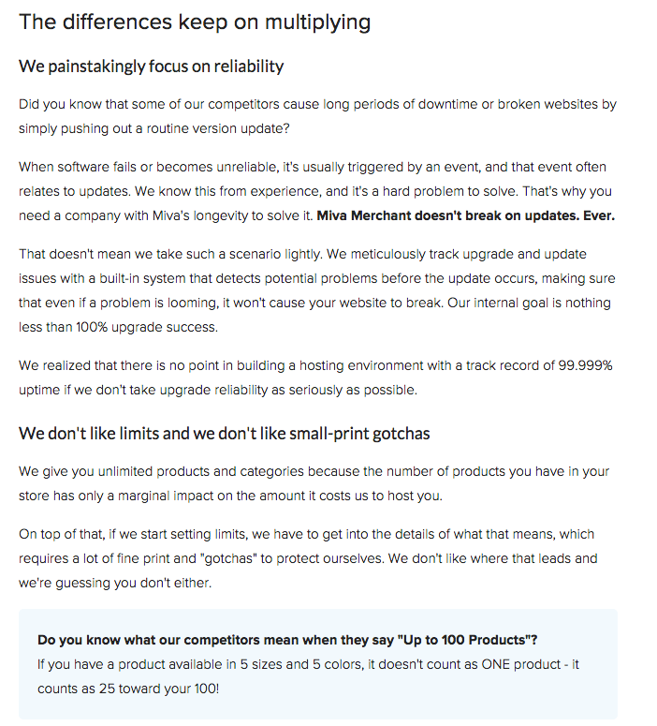657x726 pixels.
Task: Click the "We painstakingly focus on reliability" subheading
Action: pyautogui.click(x=152, y=67)
